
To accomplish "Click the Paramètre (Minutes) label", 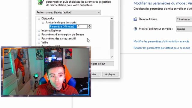I will [63, 26].
